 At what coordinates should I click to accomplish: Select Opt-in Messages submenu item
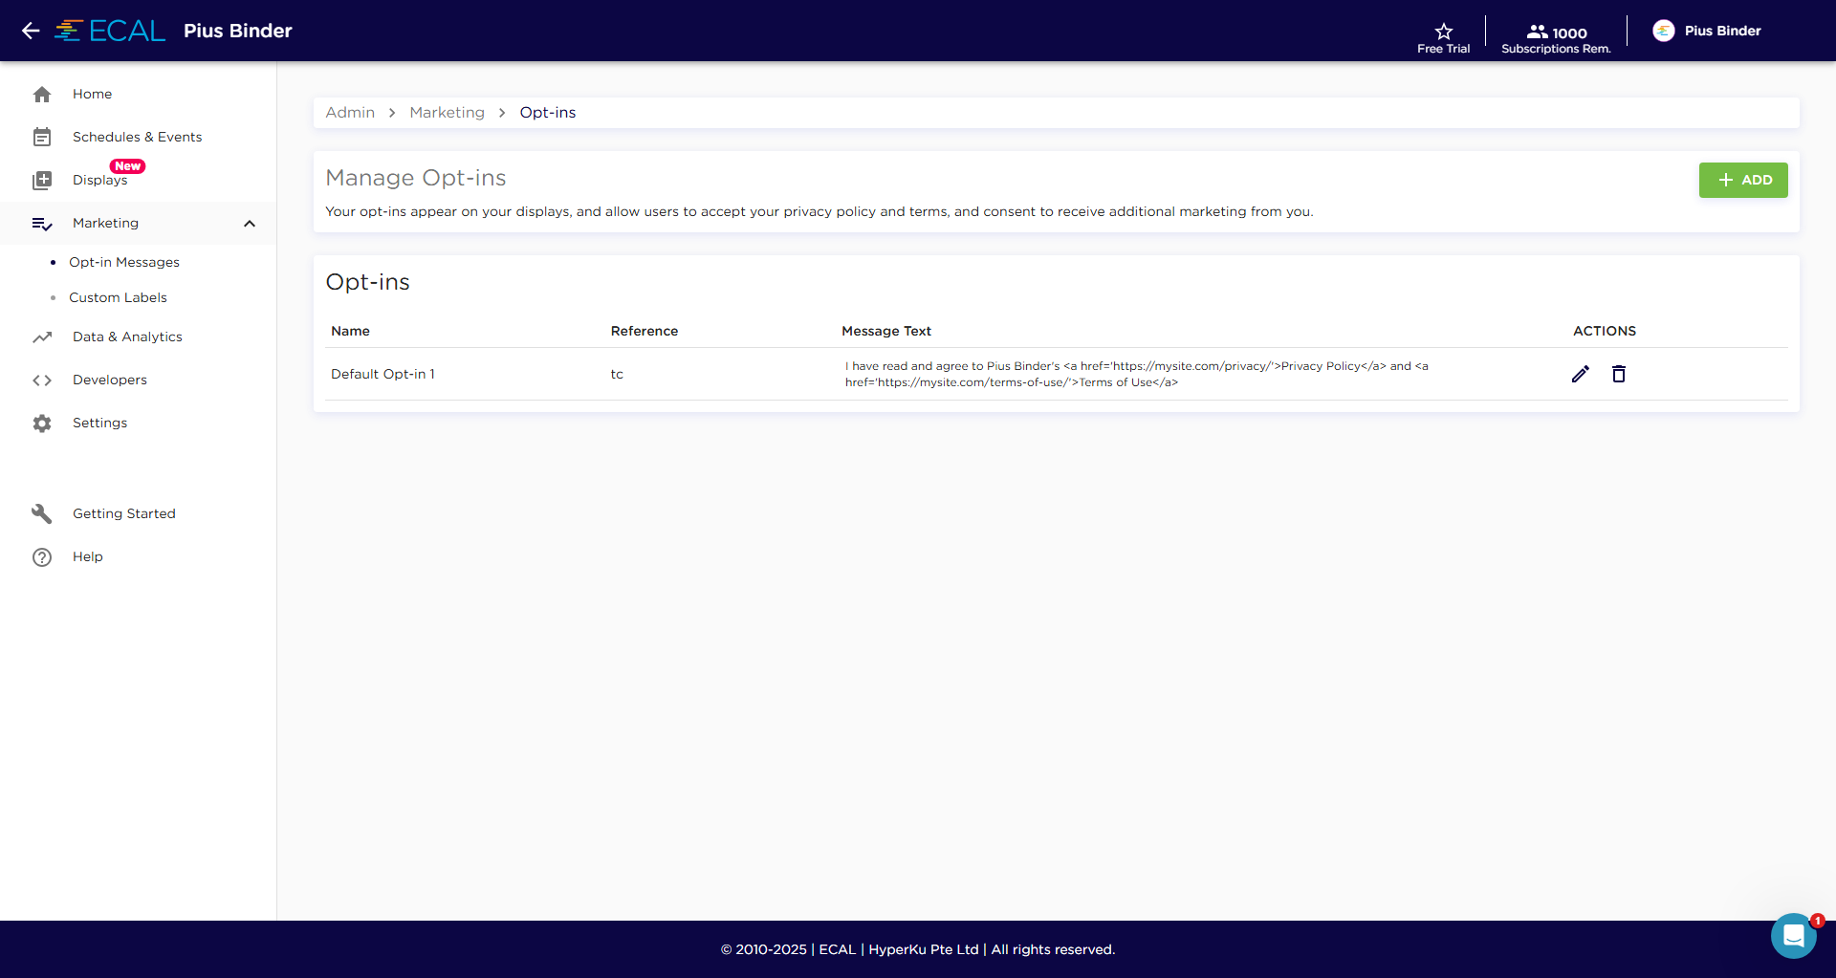click(123, 262)
